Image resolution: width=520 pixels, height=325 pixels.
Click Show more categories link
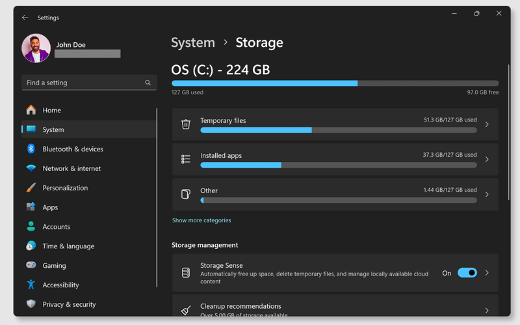201,220
